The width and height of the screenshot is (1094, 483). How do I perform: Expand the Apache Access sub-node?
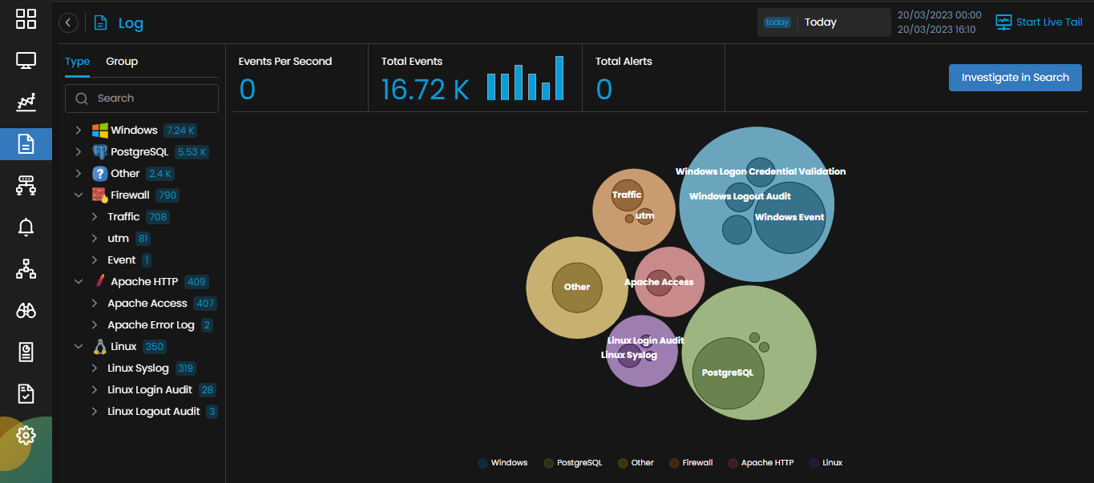pyautogui.click(x=94, y=304)
